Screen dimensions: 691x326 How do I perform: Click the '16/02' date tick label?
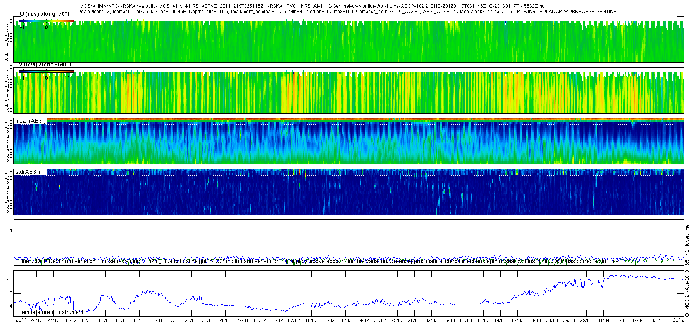tap(345, 321)
